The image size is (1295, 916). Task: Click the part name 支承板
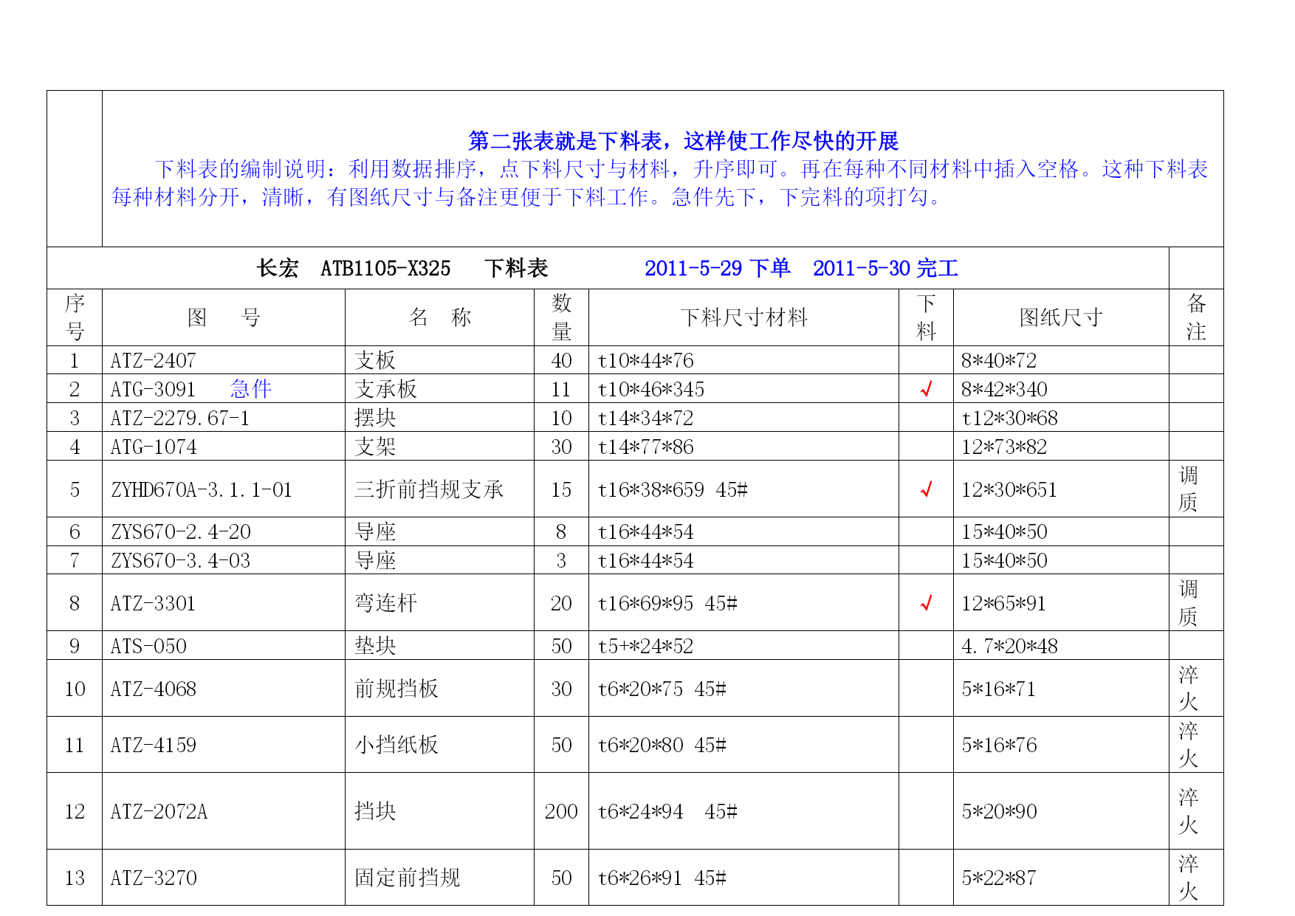coord(386,389)
